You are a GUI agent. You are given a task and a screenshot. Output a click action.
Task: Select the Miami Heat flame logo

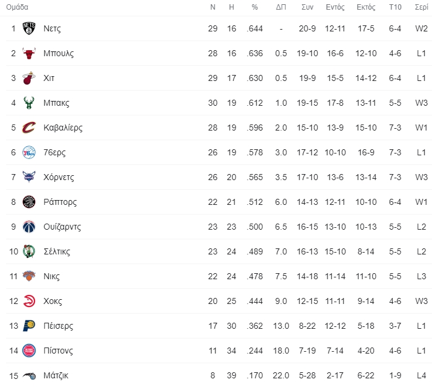click(x=29, y=78)
